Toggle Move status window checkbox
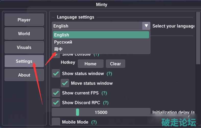The image size is (201, 128). [x=65, y=83]
